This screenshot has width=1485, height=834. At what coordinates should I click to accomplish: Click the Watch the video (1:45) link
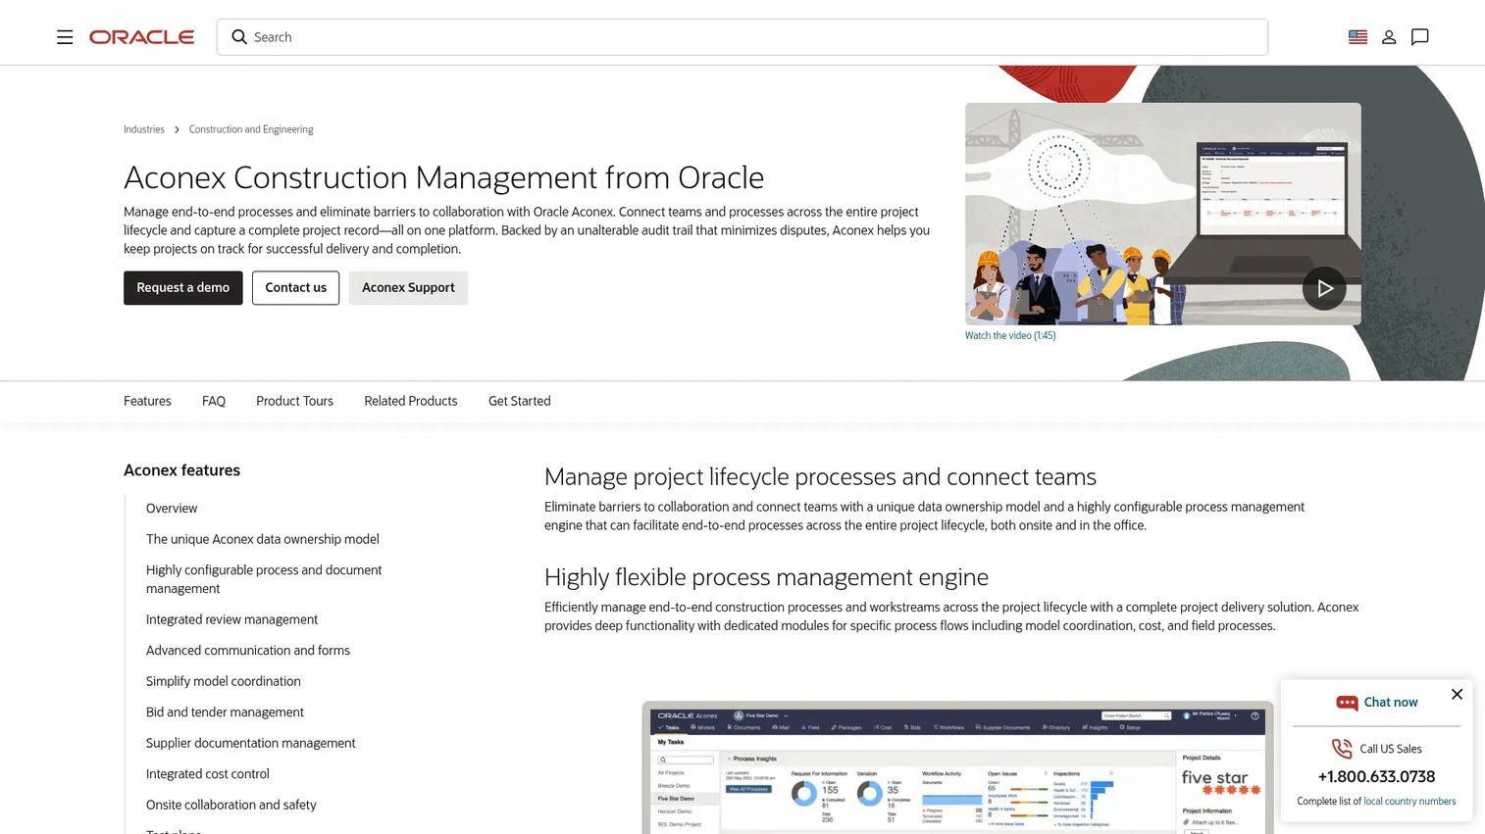tap(1010, 335)
